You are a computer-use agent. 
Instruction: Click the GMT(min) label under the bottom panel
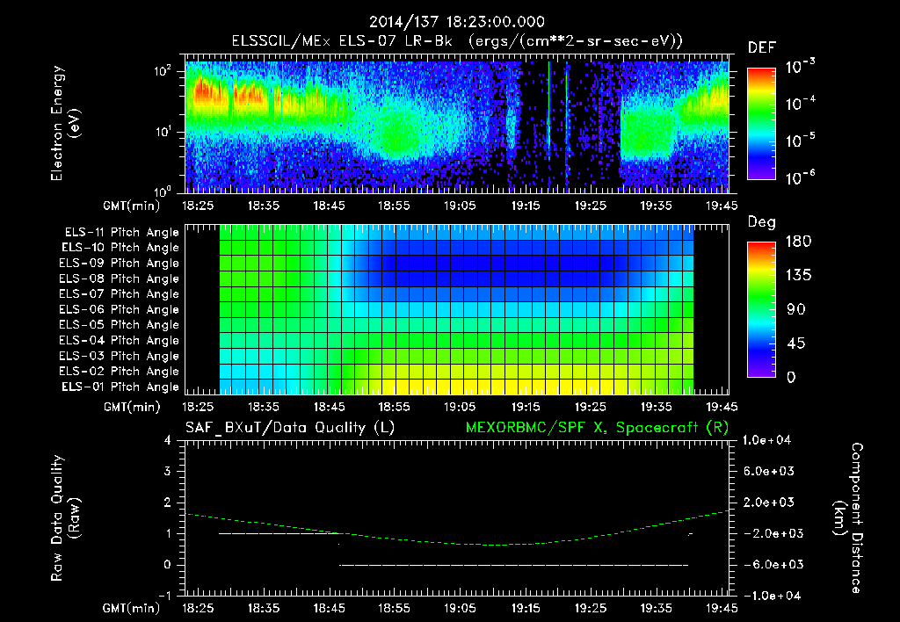point(132,608)
